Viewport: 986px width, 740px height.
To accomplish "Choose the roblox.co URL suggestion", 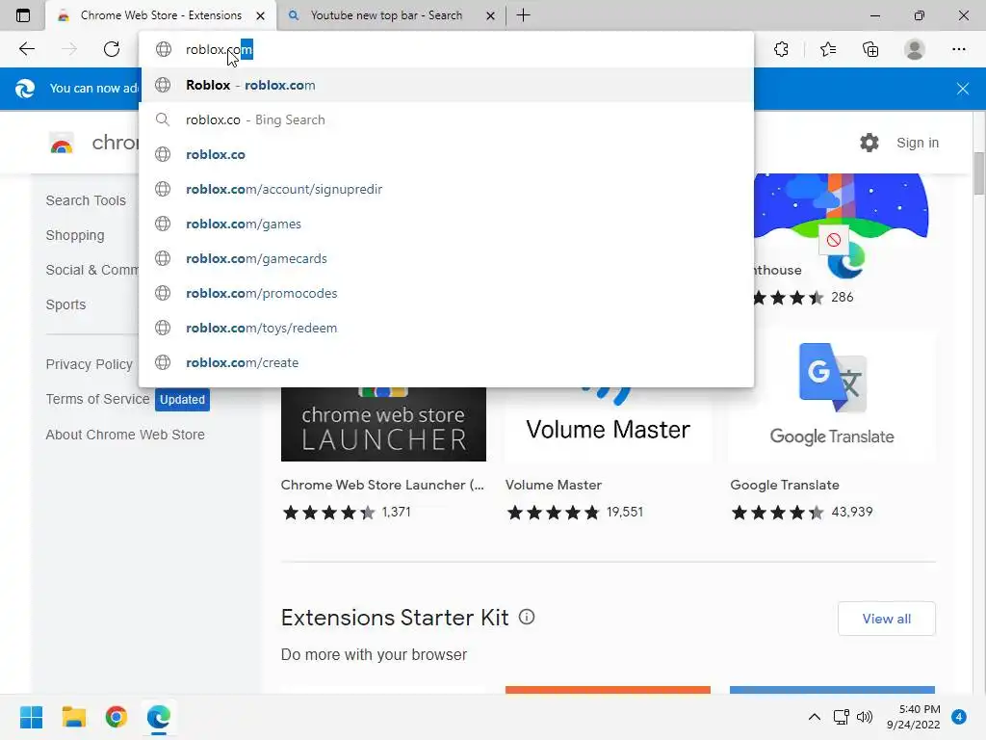I will point(447,154).
